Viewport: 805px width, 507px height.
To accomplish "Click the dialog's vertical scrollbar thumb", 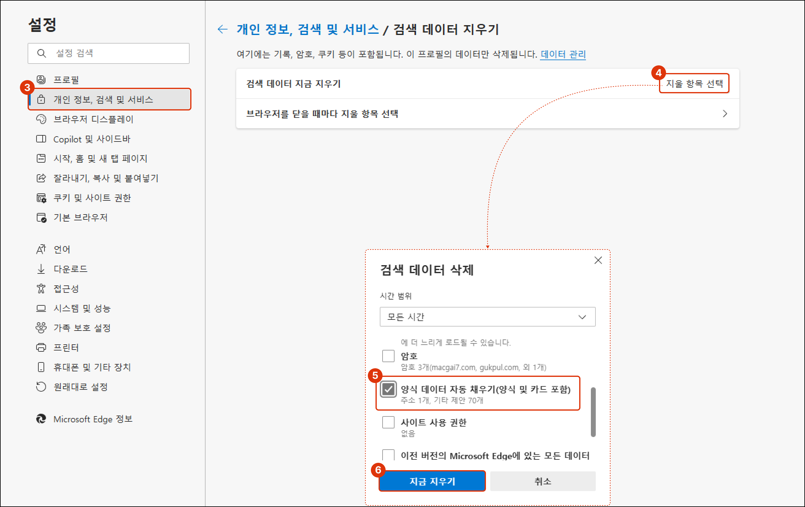I will click(x=593, y=412).
